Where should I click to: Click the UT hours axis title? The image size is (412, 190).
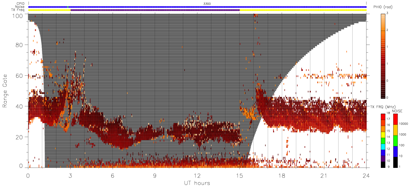pyautogui.click(x=197, y=183)
